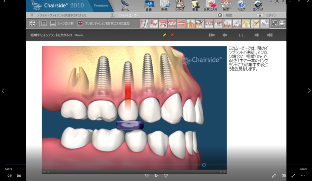The height and width of the screenshot is (181, 312).
Task: Toggle subtitles caption icon
Action: point(19,176)
